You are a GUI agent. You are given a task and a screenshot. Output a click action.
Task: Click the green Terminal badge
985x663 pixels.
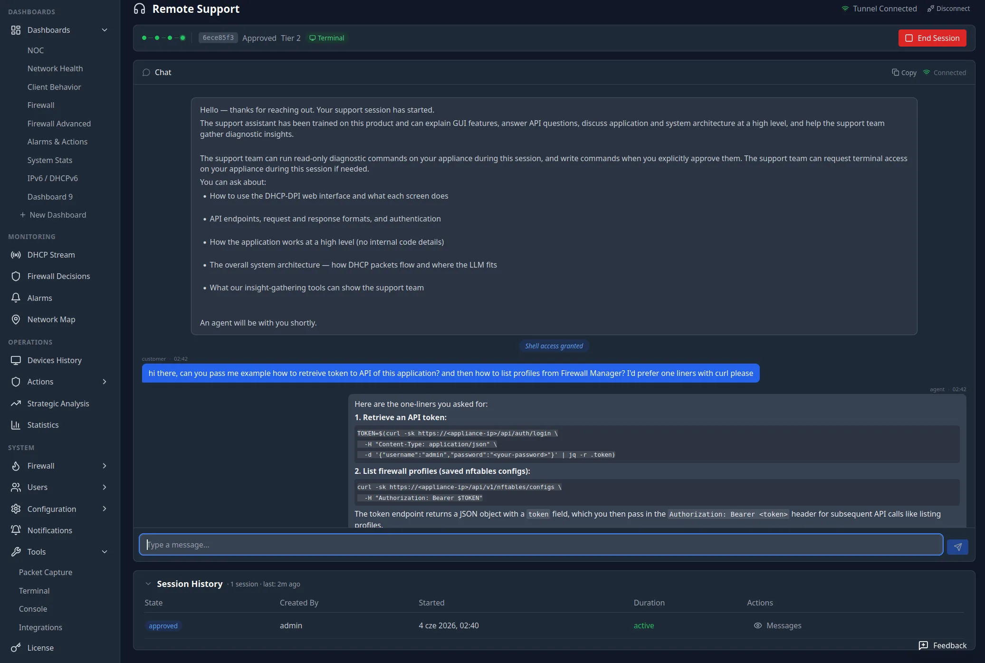coord(327,38)
